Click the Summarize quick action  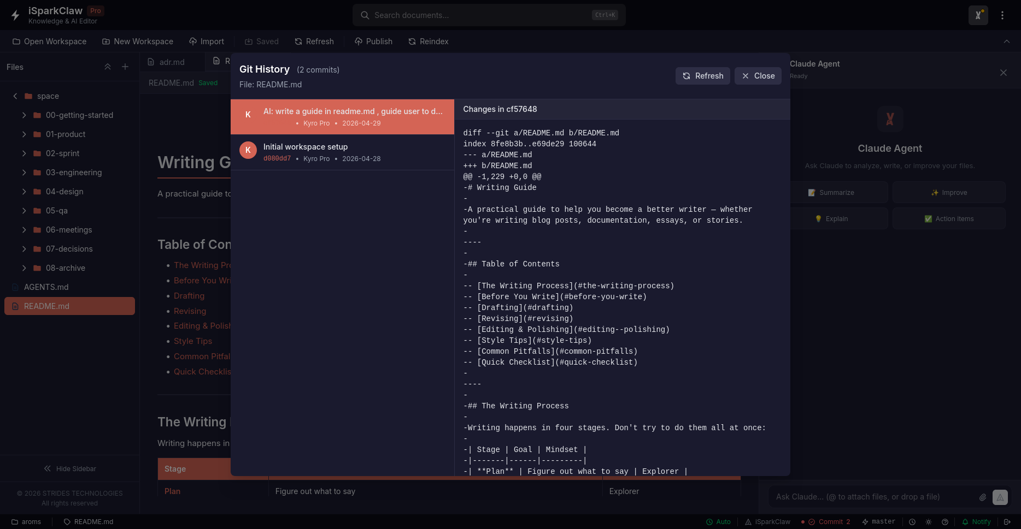pos(831,193)
